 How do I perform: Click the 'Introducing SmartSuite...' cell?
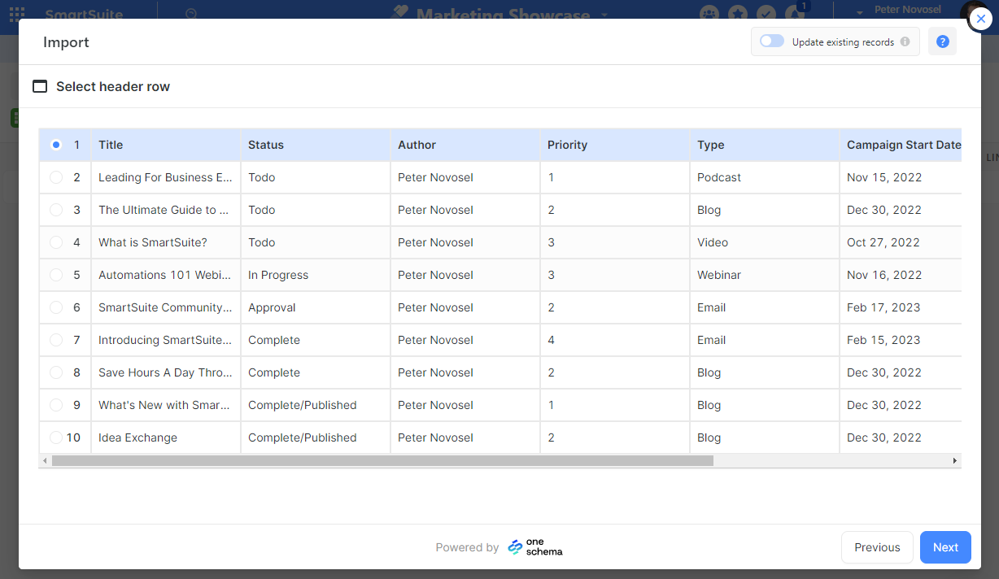coord(166,340)
